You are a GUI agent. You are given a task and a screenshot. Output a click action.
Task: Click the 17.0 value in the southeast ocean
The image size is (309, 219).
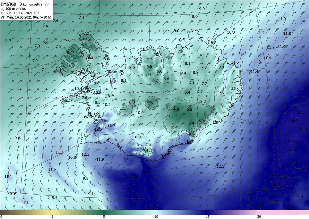[x=292, y=141]
